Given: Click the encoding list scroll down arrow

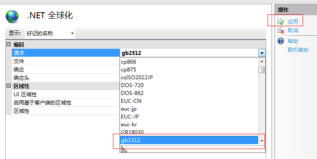Looking at the screenshot, I should (262, 141).
